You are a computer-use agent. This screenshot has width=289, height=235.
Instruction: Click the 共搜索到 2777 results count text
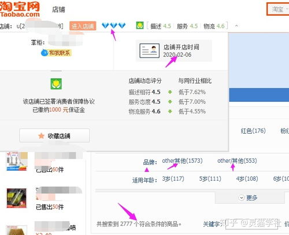tap(139, 224)
